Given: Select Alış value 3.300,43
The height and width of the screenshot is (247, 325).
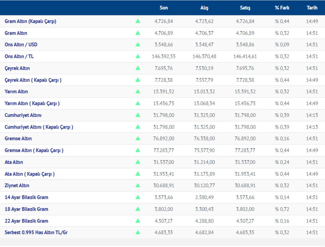Looking at the screenshot, I should tap(204, 209).
